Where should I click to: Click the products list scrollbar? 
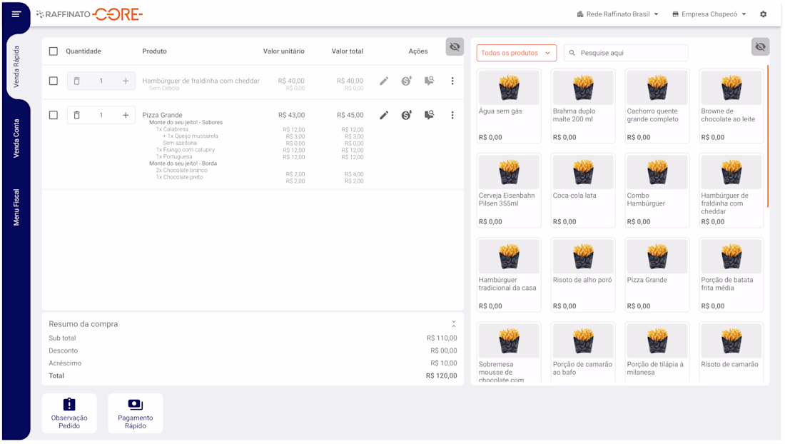(x=767, y=136)
